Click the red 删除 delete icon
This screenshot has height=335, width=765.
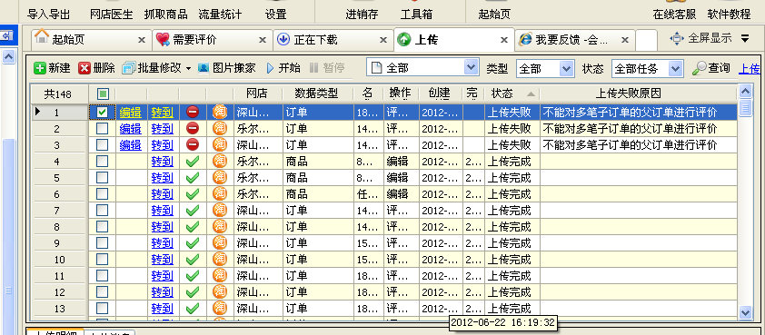point(84,68)
